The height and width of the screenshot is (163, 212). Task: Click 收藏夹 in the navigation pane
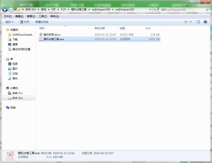click(14, 30)
